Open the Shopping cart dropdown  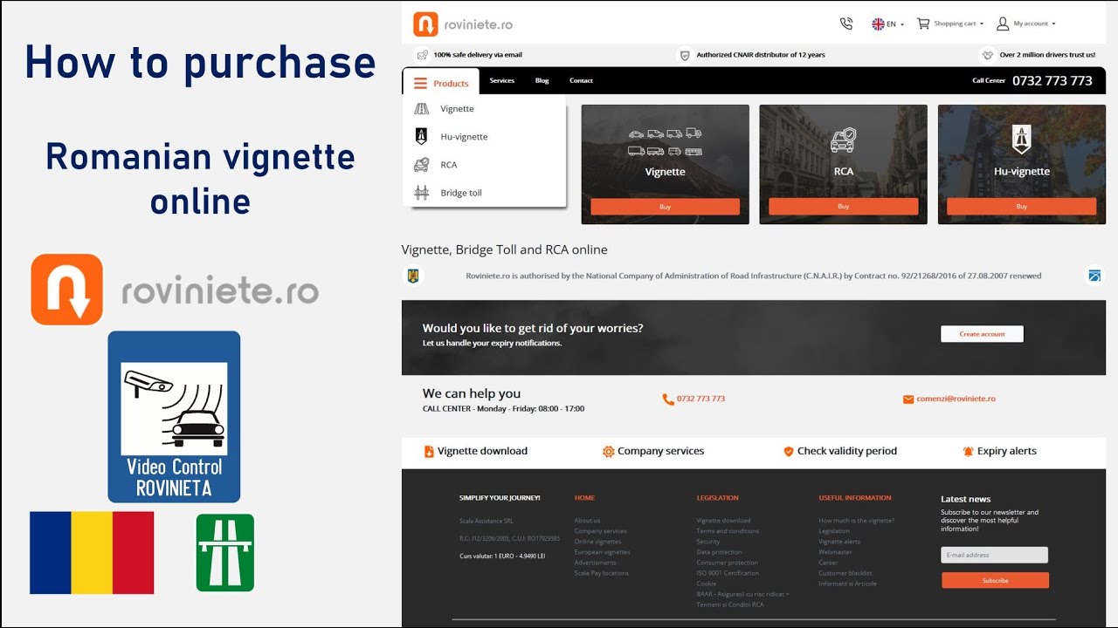click(950, 24)
